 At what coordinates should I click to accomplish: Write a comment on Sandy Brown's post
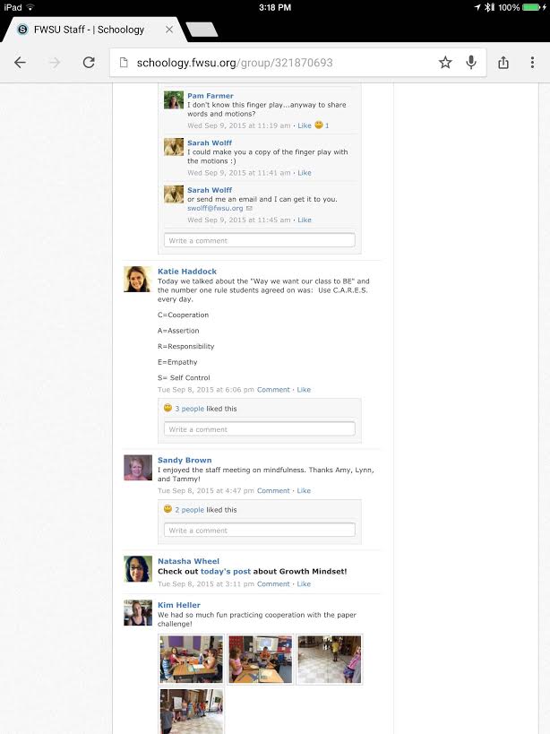pos(260,530)
